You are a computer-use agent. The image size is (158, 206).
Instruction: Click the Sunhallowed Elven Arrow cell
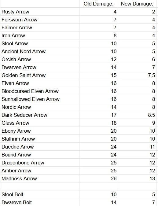40,99
